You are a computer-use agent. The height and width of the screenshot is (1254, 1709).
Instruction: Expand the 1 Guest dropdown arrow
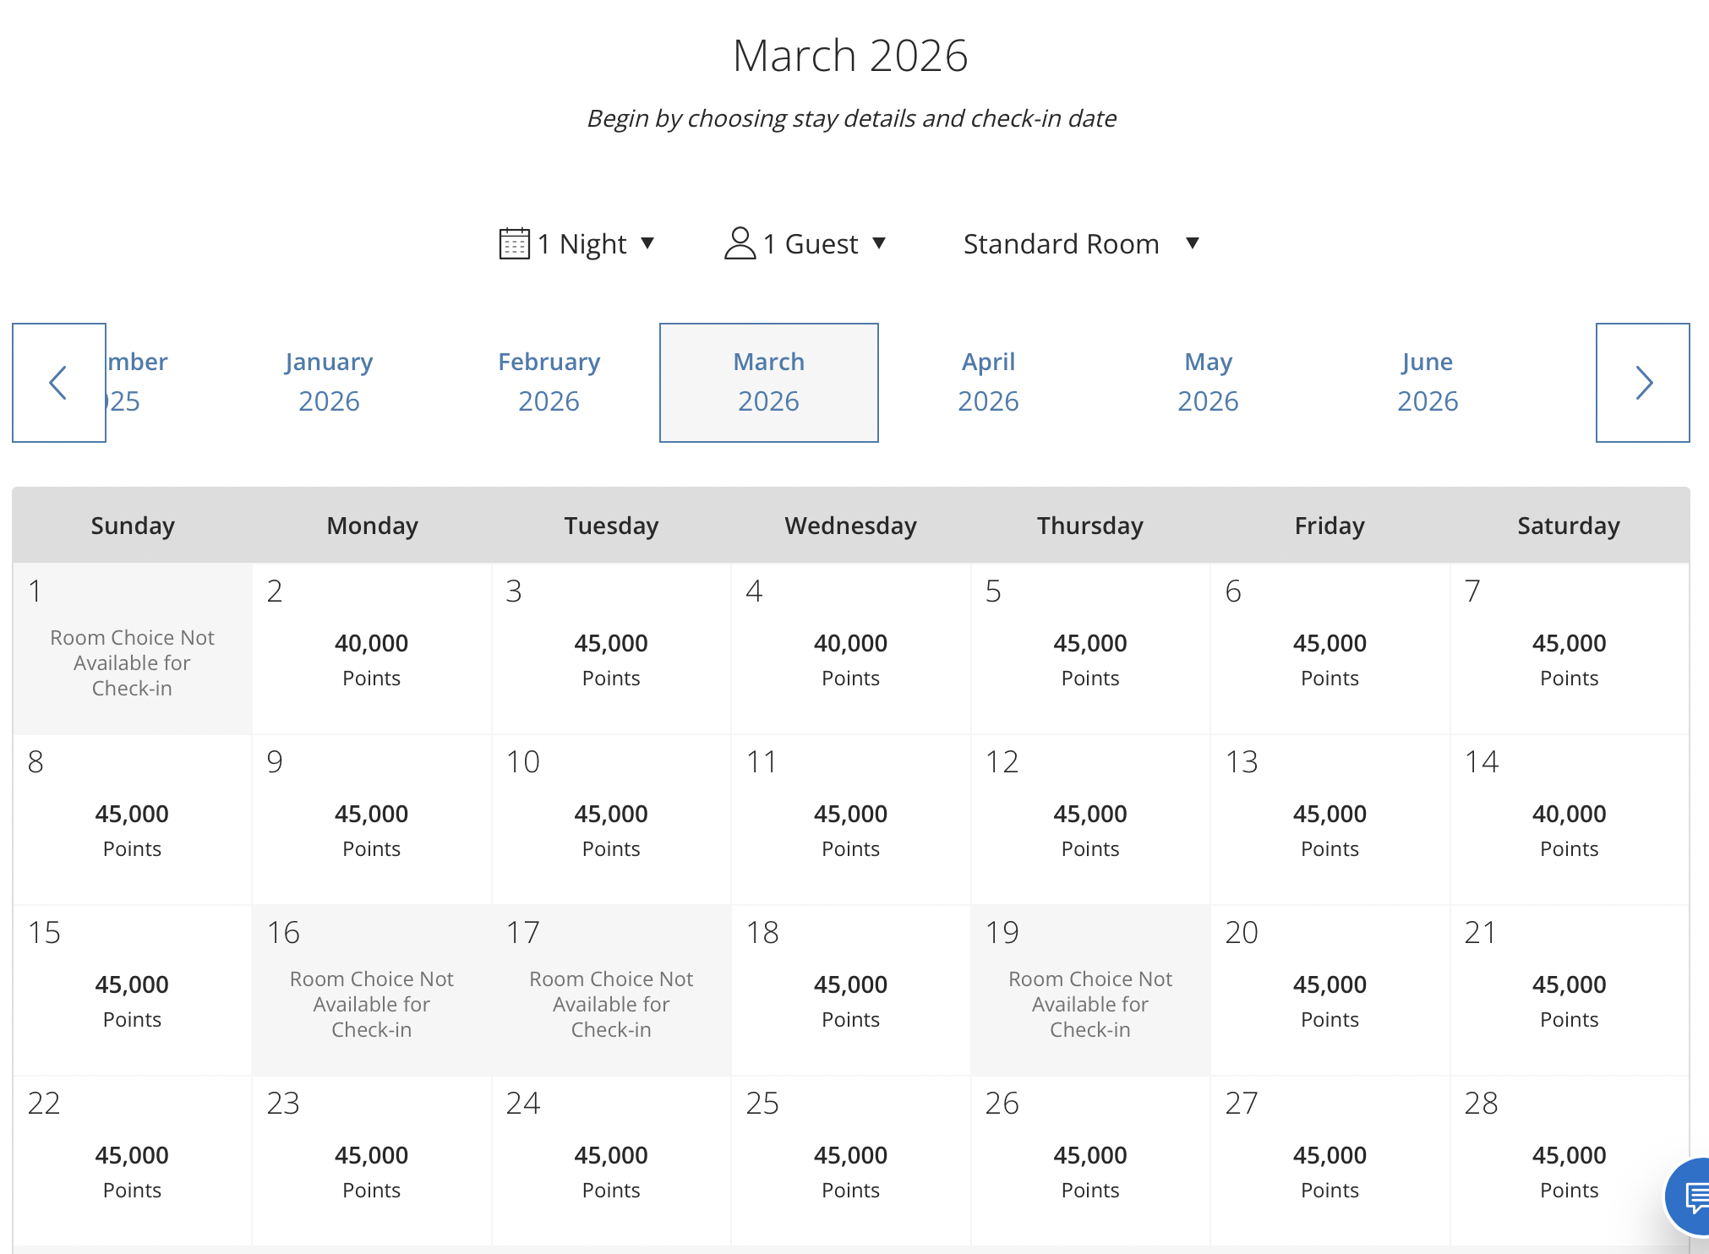pyautogui.click(x=879, y=243)
